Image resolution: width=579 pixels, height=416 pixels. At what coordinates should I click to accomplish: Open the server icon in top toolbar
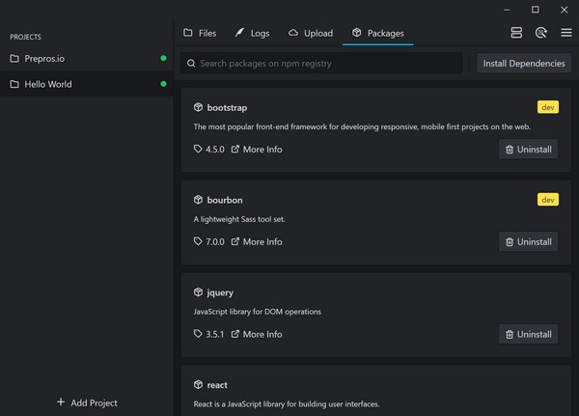tap(516, 33)
